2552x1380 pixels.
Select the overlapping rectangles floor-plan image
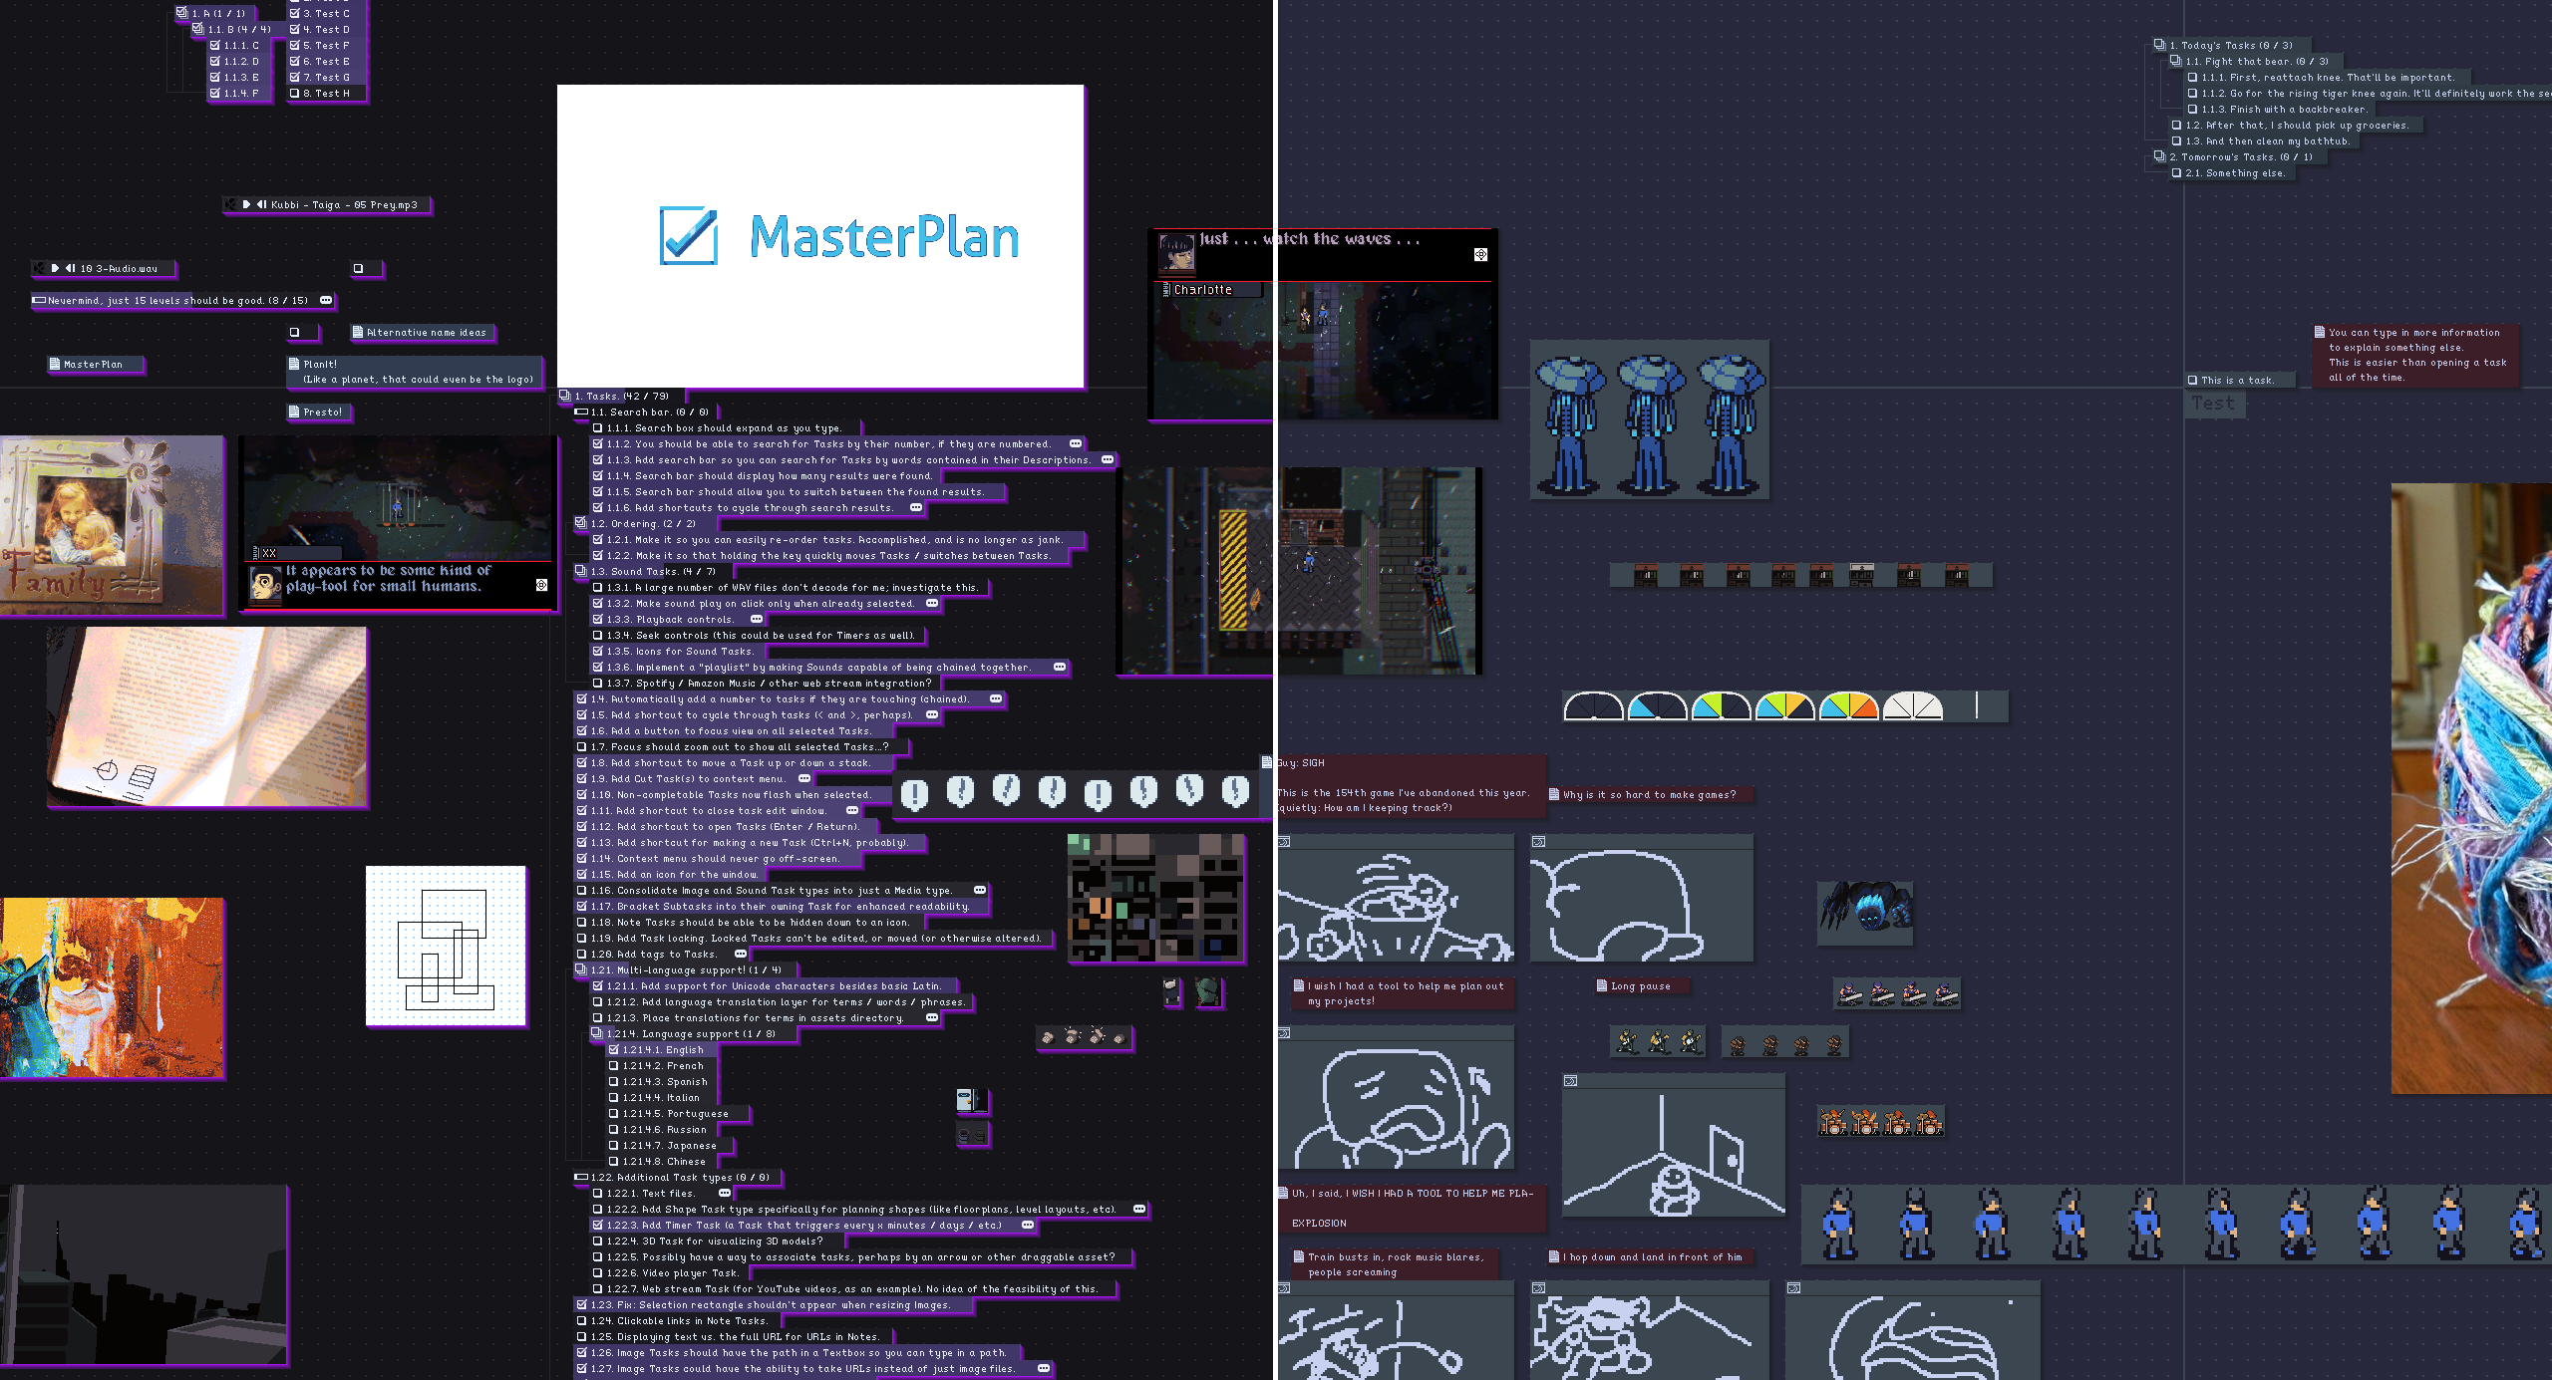click(x=446, y=946)
